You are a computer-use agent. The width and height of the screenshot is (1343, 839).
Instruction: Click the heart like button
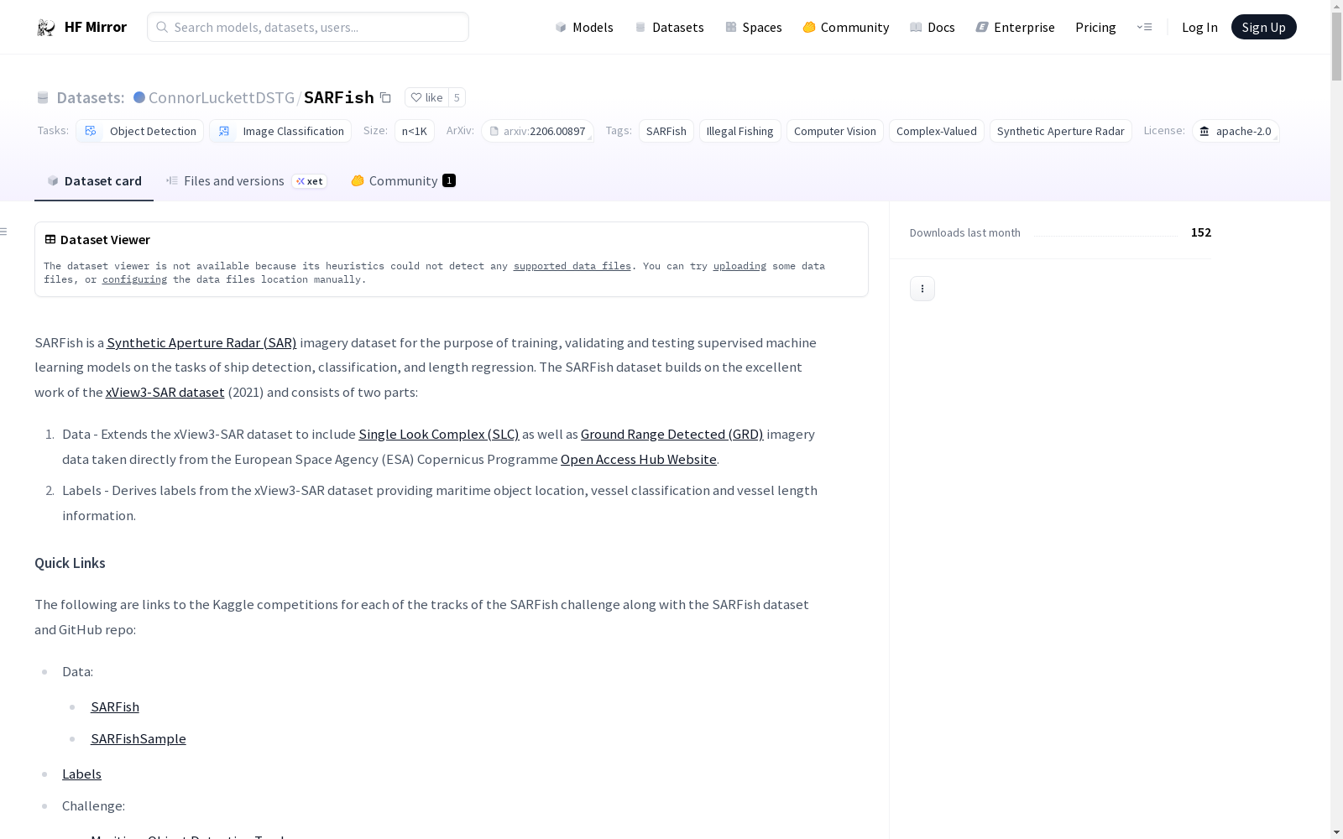[426, 97]
